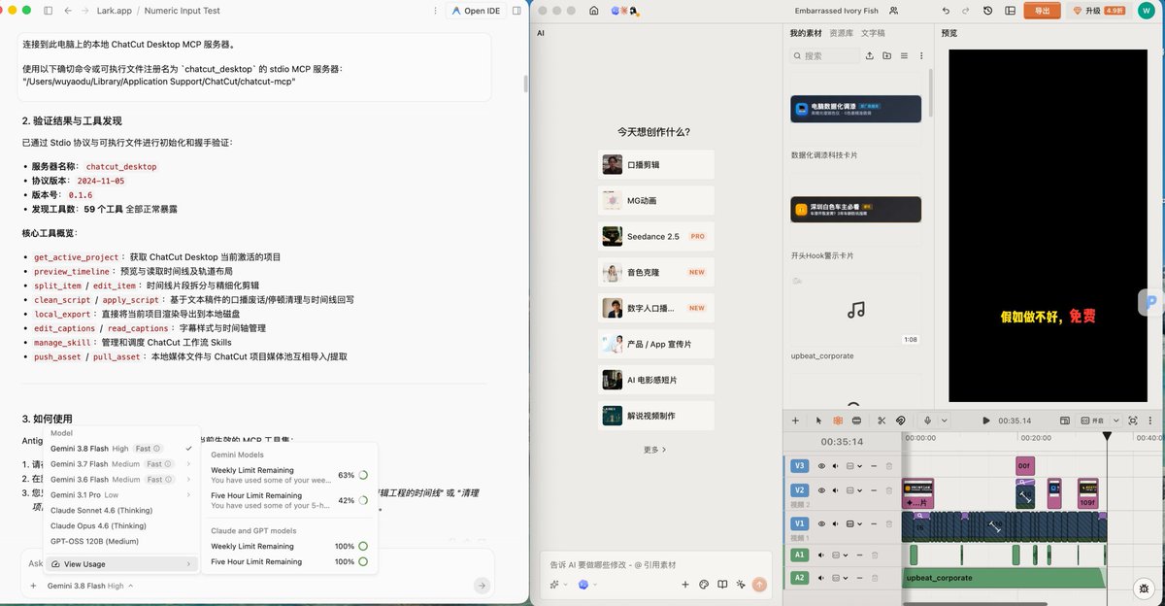
Task: Expand microphone options dropdown arrow
Action: [x=944, y=421]
